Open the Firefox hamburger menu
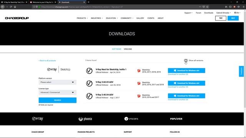Screen dimensions: 246x138 pos(243,7)
